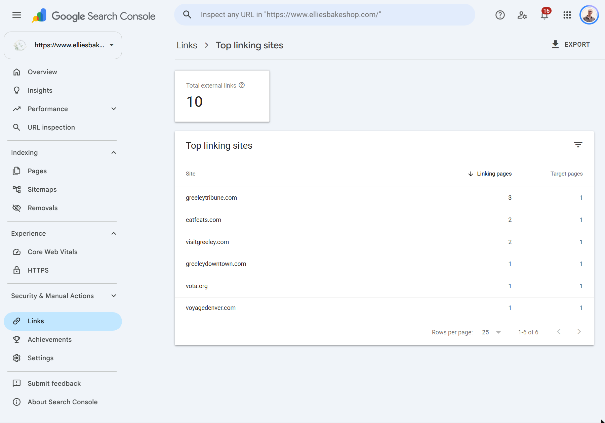
Task: Change rows per page dropdown
Action: coord(491,332)
